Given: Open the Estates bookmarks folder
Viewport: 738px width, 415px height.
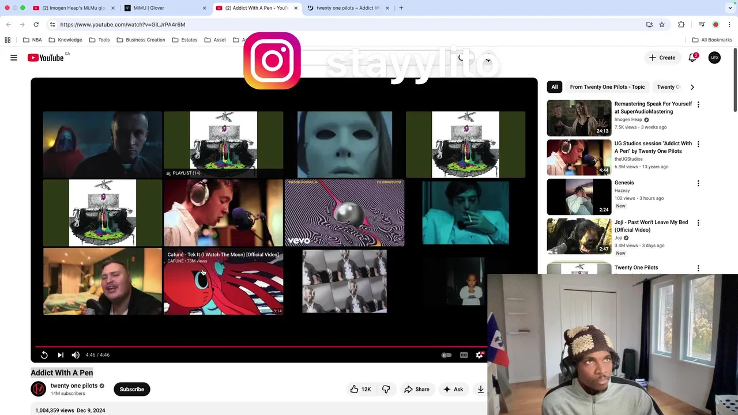Looking at the screenshot, I should tap(184, 40).
